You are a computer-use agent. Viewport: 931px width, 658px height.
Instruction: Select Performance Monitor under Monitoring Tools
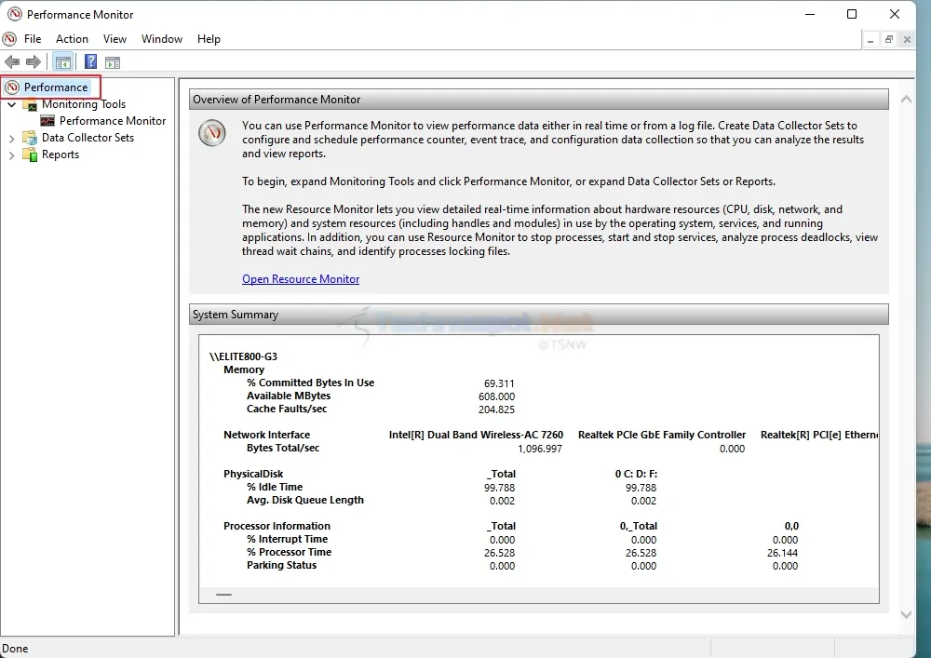coord(113,121)
